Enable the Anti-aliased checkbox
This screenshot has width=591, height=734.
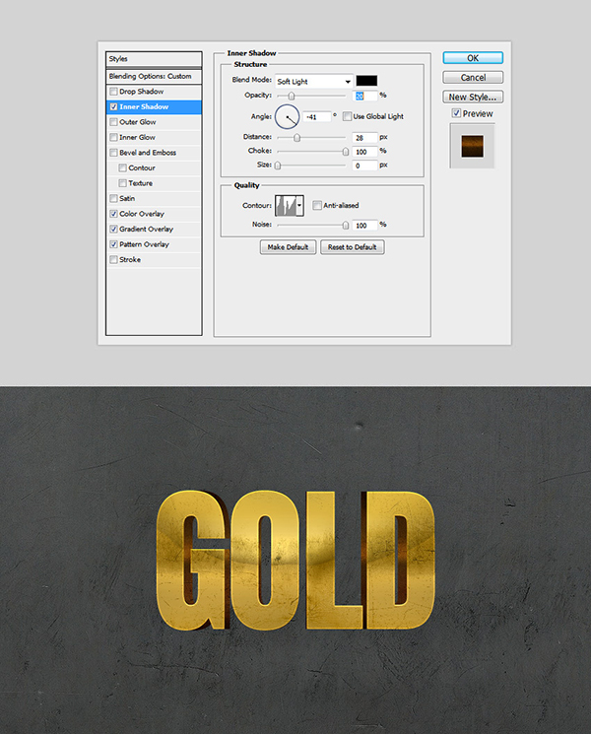pyautogui.click(x=316, y=205)
